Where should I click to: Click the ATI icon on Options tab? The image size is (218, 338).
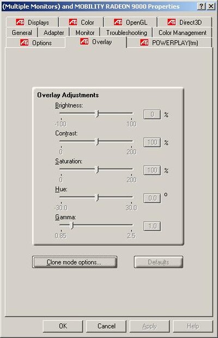click(25, 43)
